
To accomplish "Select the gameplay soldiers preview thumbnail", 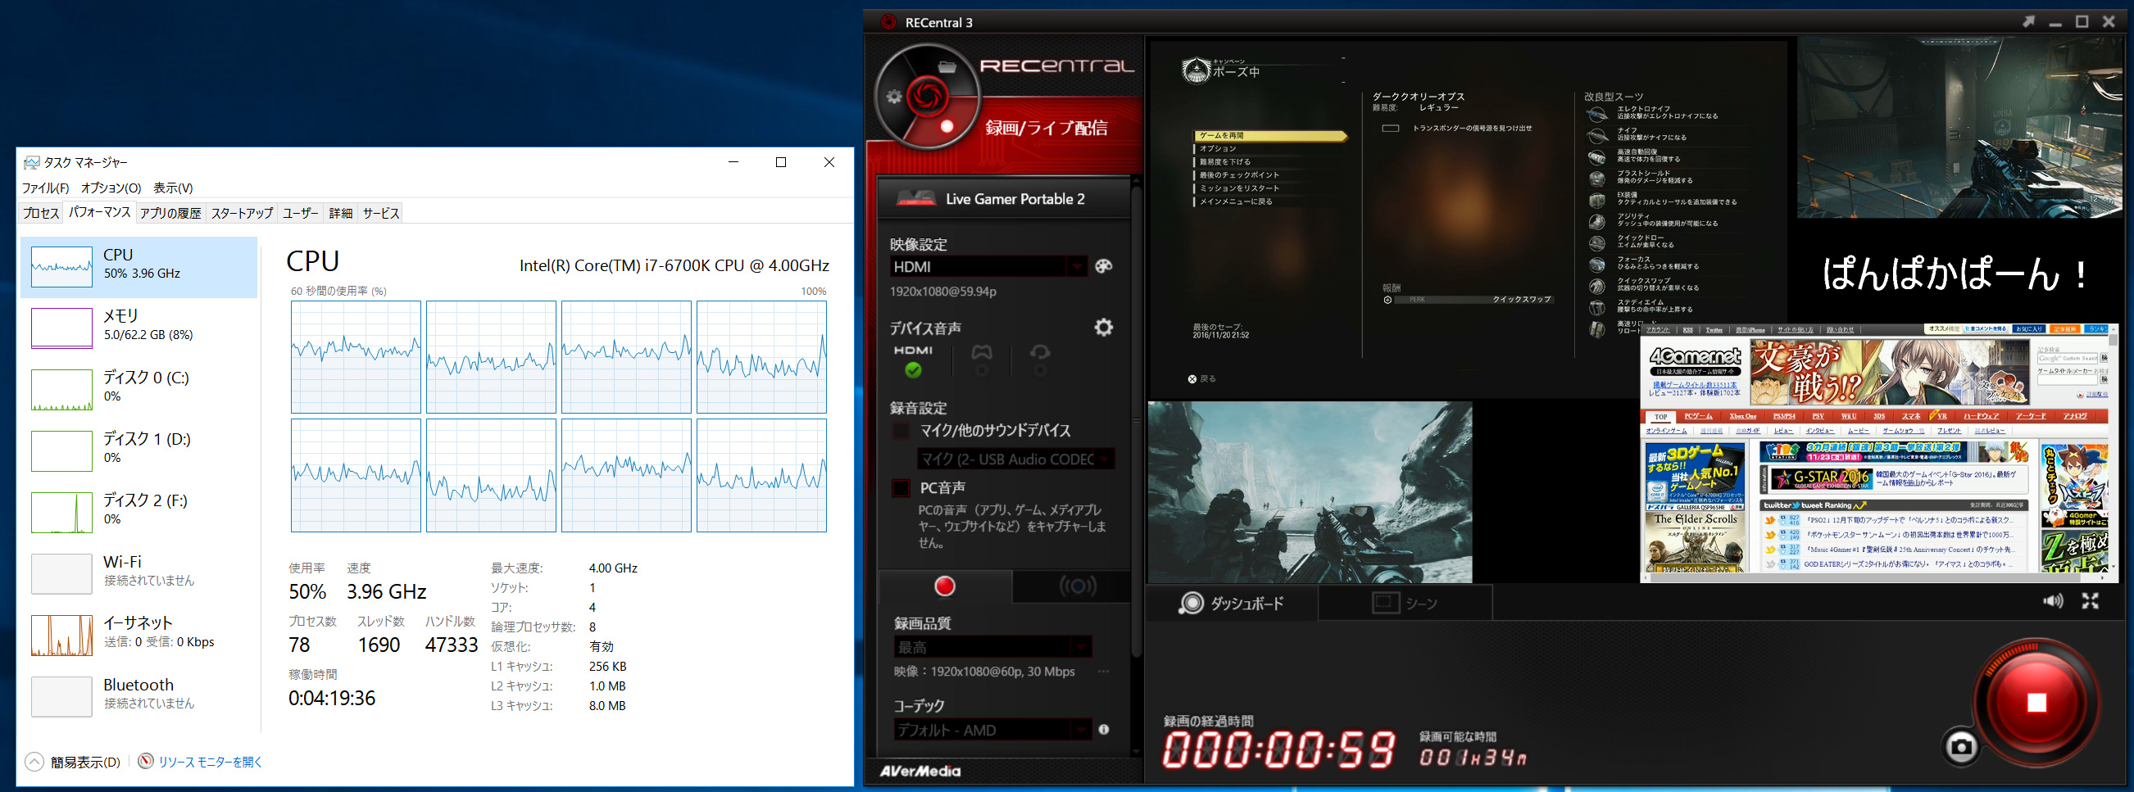I will pos(1310,492).
